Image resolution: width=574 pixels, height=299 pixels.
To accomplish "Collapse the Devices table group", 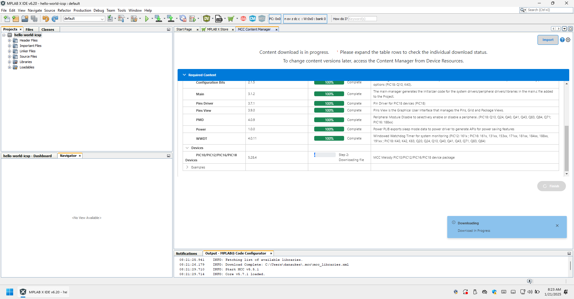I will pos(187,148).
